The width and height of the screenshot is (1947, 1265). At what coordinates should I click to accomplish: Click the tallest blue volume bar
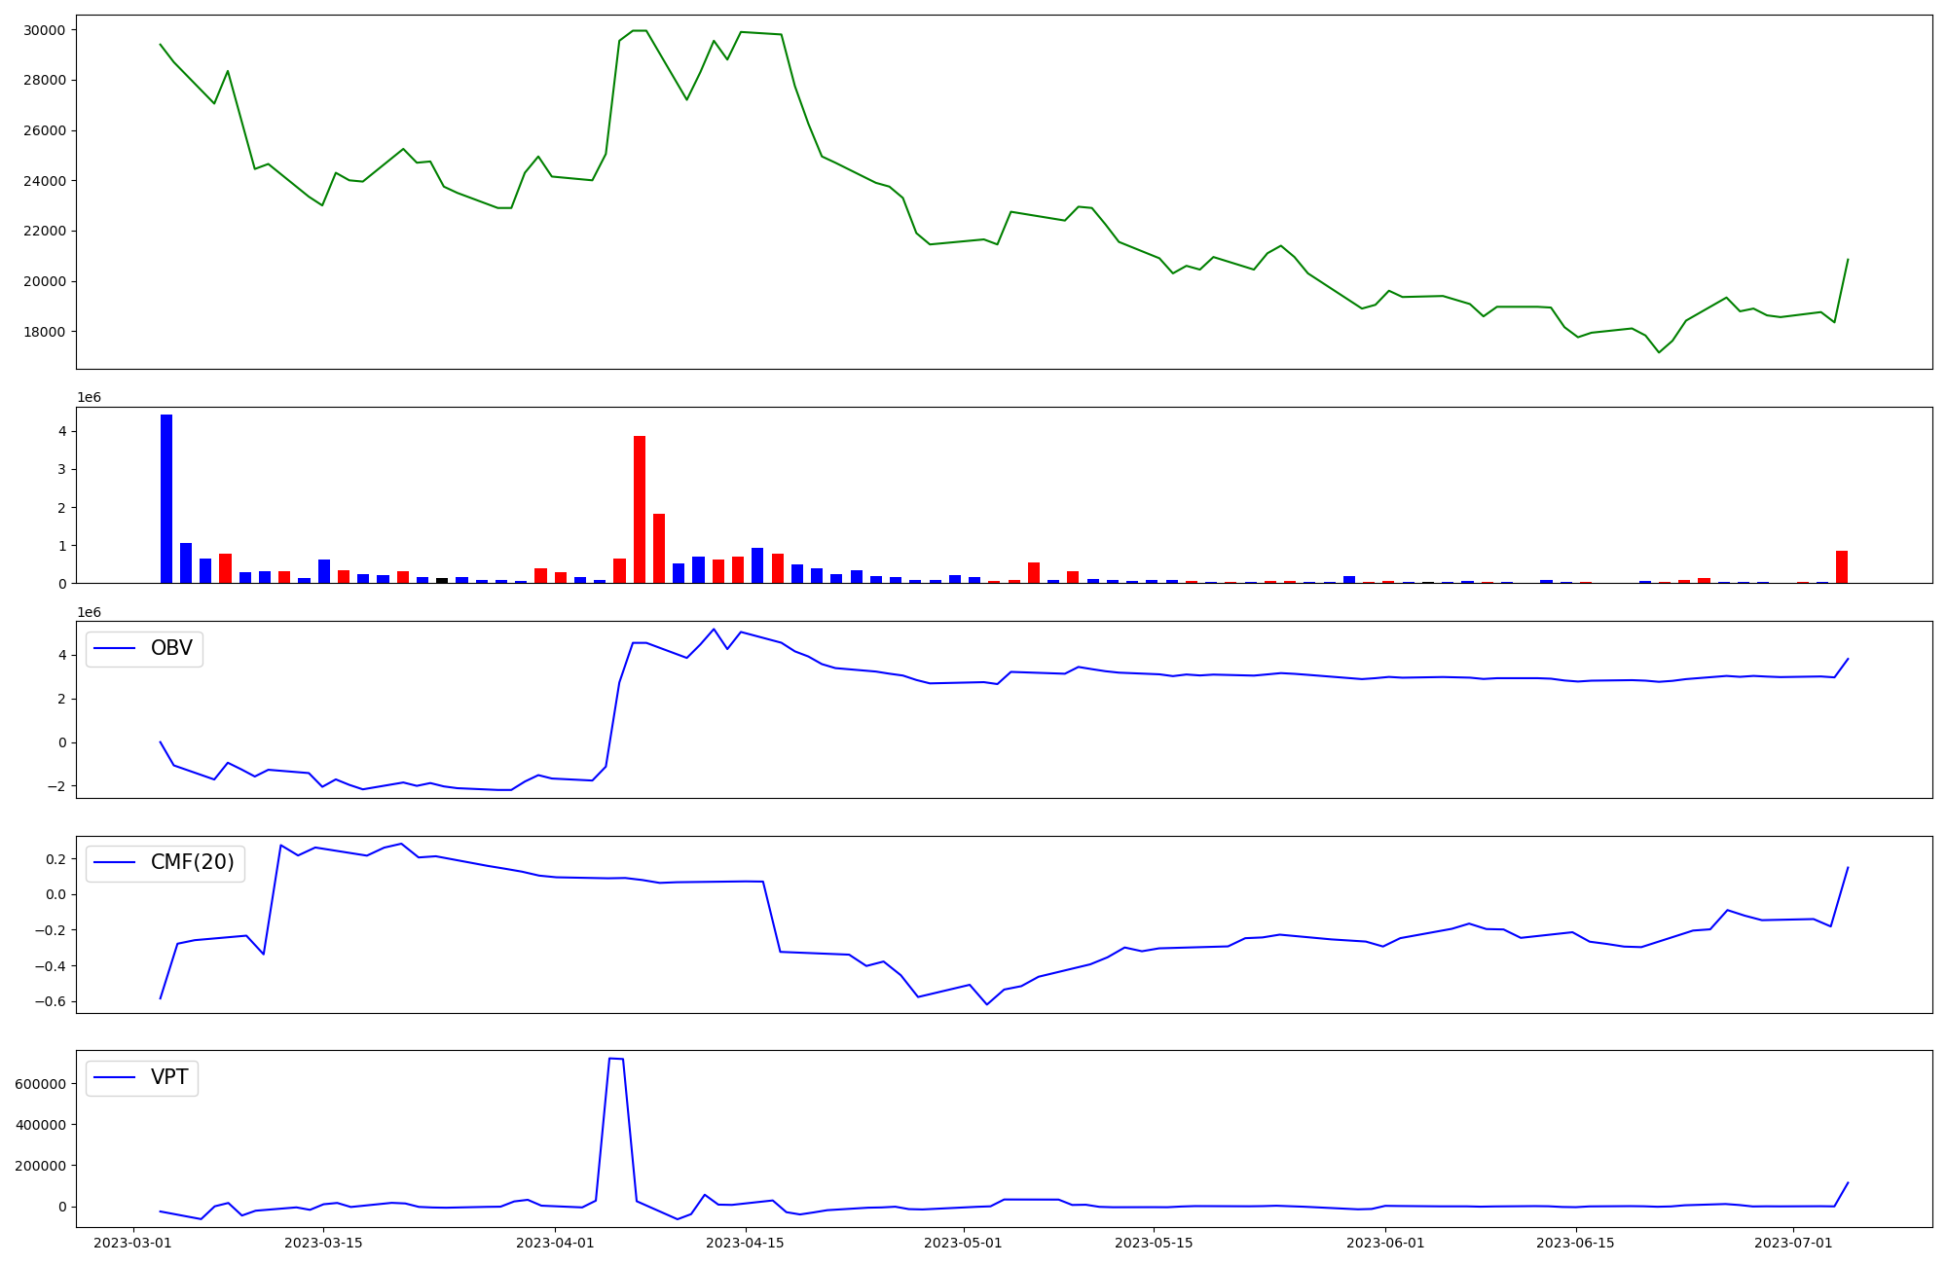click(x=166, y=498)
